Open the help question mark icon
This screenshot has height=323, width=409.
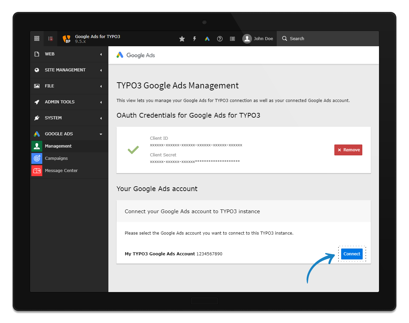220,39
